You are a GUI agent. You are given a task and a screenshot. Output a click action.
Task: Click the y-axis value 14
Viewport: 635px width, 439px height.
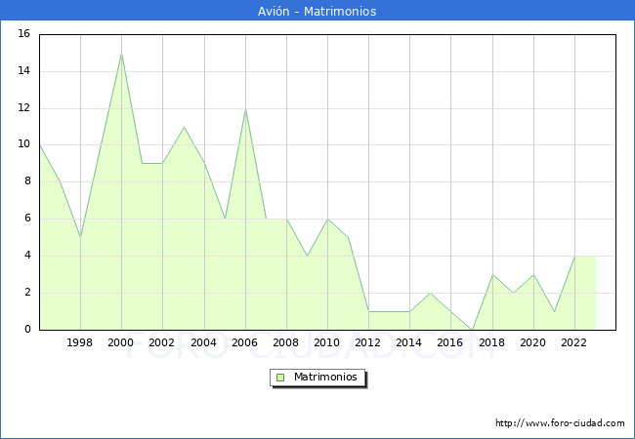(24, 71)
